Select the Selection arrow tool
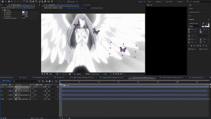 click(6, 1)
